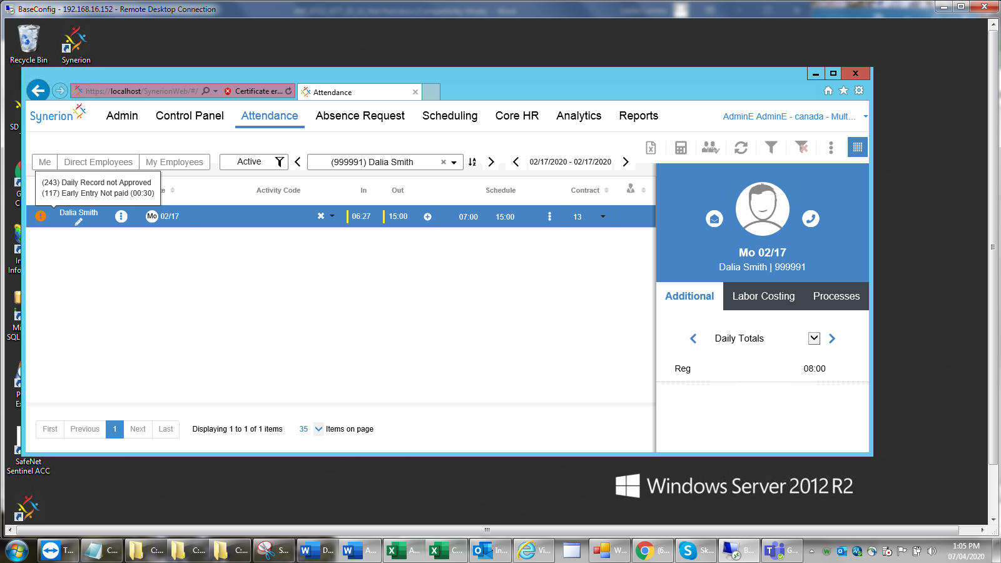
Task: Click the In time 06:27 cell
Action: 361,216
